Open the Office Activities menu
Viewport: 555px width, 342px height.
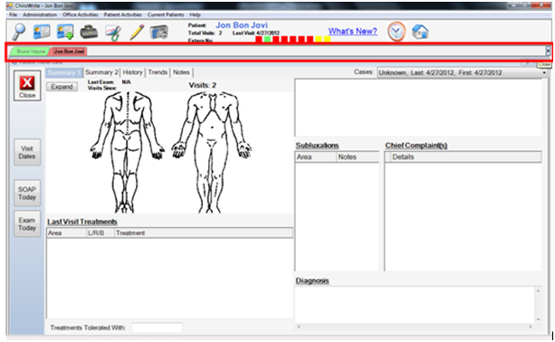coord(81,14)
